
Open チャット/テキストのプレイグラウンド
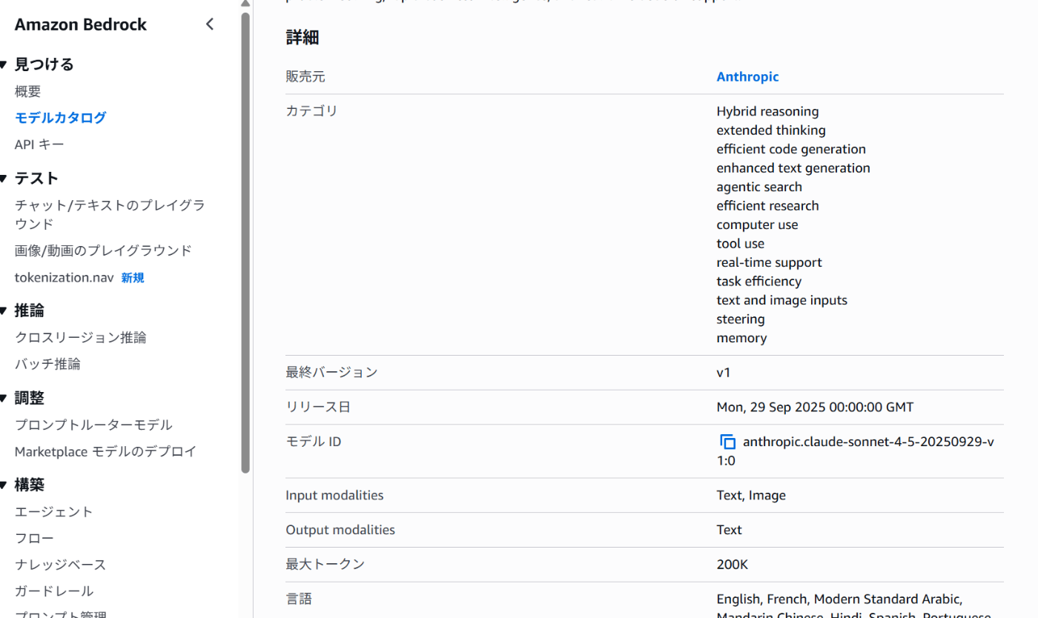click(110, 214)
